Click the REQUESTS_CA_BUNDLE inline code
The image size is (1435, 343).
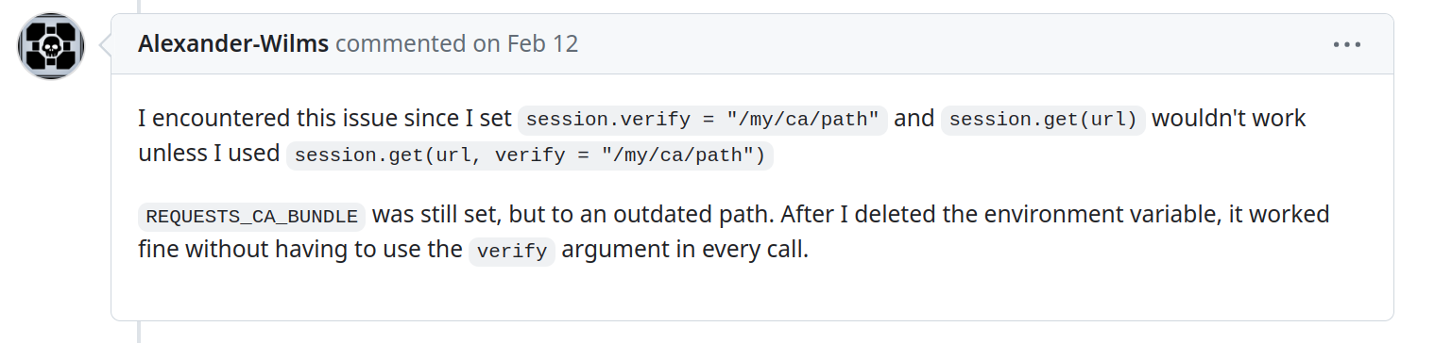click(x=251, y=216)
